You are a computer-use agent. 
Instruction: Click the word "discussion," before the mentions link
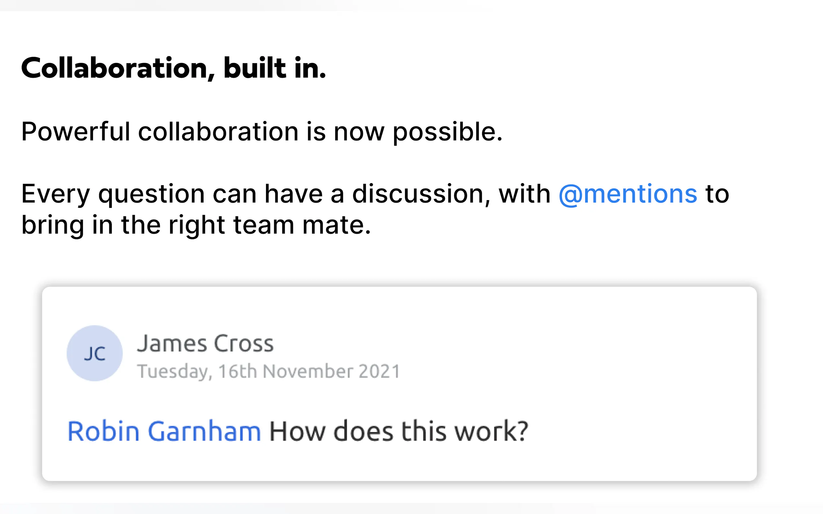click(x=421, y=194)
